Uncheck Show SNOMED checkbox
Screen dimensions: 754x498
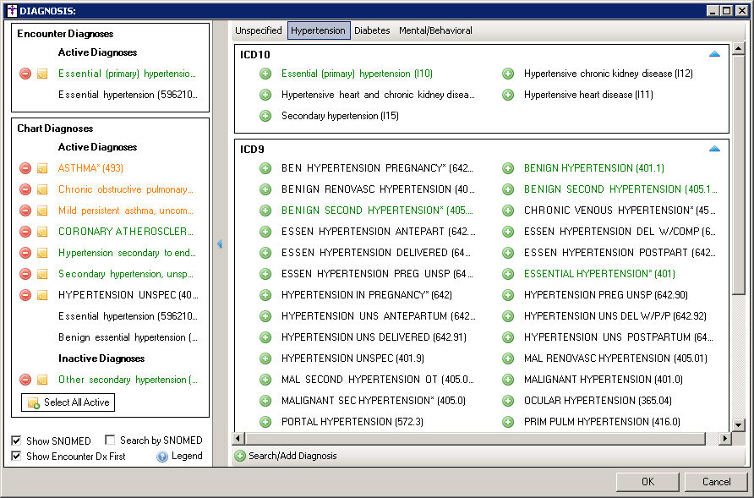click(x=18, y=441)
